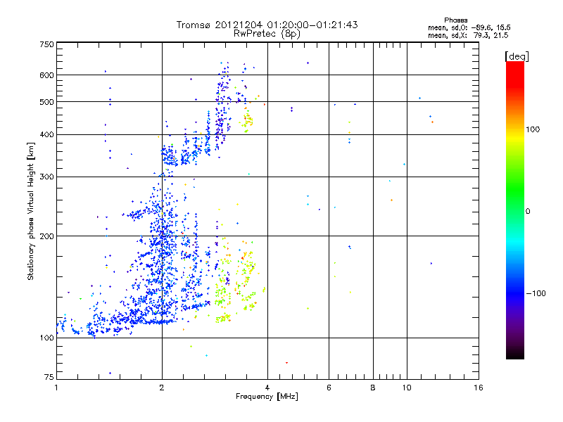563x422 pixels.
Task: Click the Phases header text
Action: click(x=455, y=20)
